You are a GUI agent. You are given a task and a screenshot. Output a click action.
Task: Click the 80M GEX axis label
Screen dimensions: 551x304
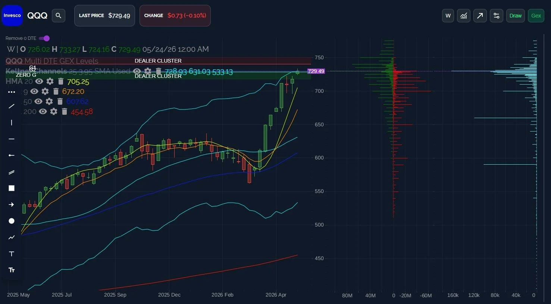[347, 295]
